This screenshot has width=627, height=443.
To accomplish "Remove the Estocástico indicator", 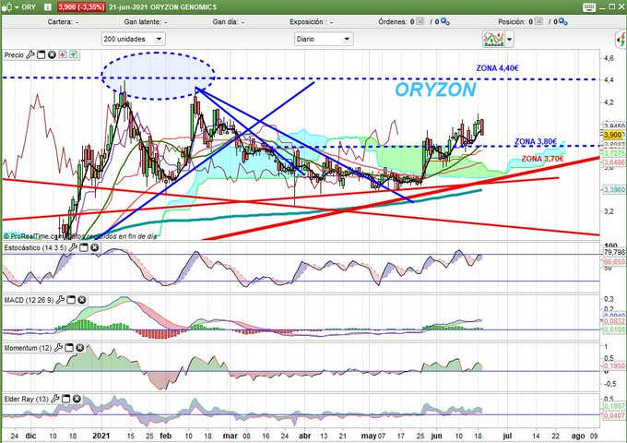I will (x=94, y=247).
